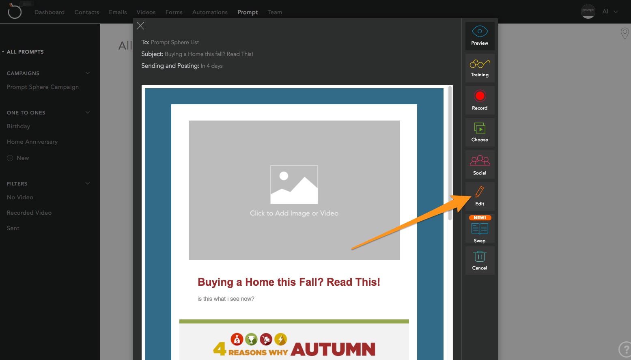Collapse the Filters section chevron

click(x=88, y=183)
